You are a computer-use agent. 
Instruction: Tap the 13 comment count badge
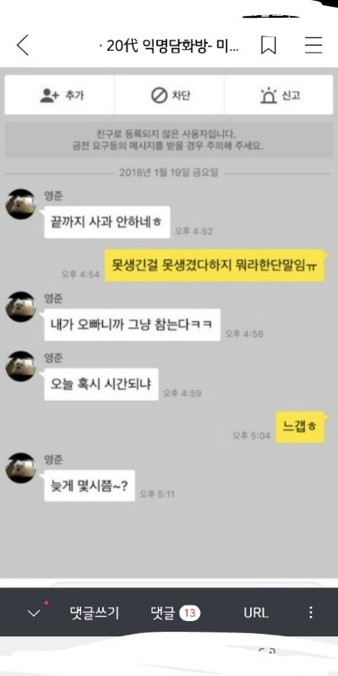click(189, 613)
